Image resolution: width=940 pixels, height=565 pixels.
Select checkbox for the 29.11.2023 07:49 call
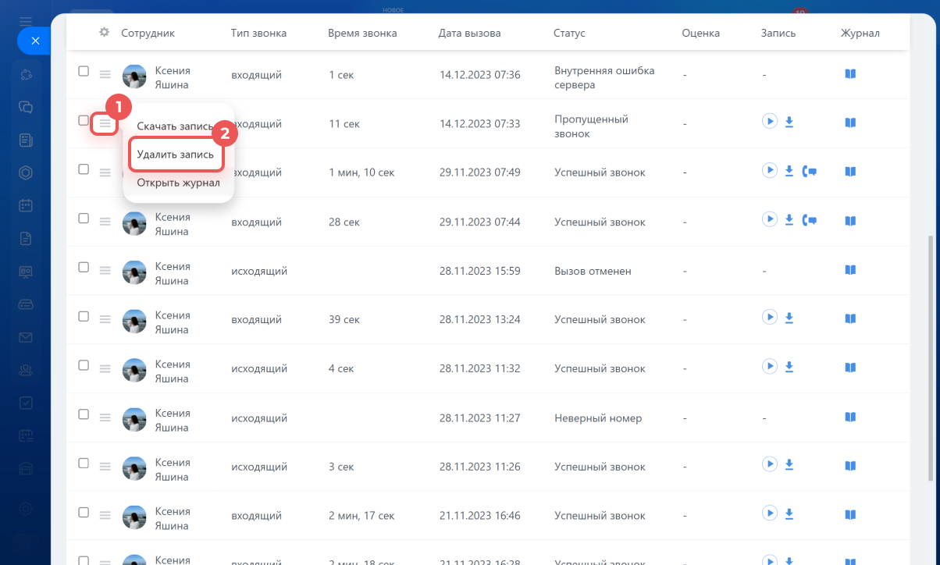(x=84, y=169)
